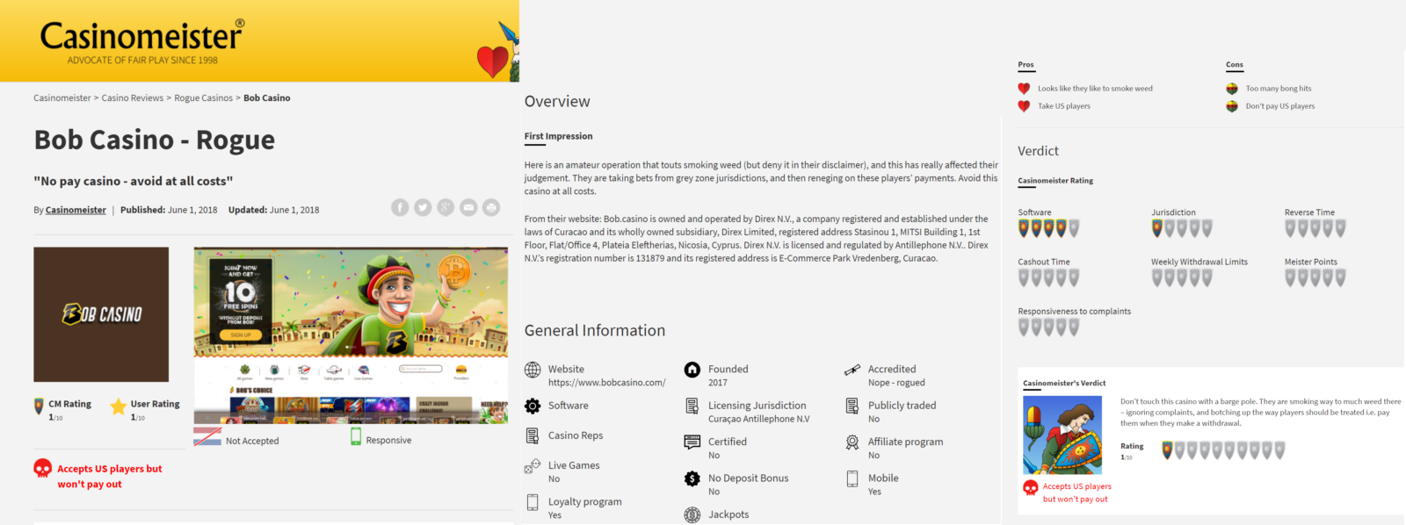This screenshot has height=525, width=1406.
Task: Click the Software gear icon
Action: click(533, 406)
